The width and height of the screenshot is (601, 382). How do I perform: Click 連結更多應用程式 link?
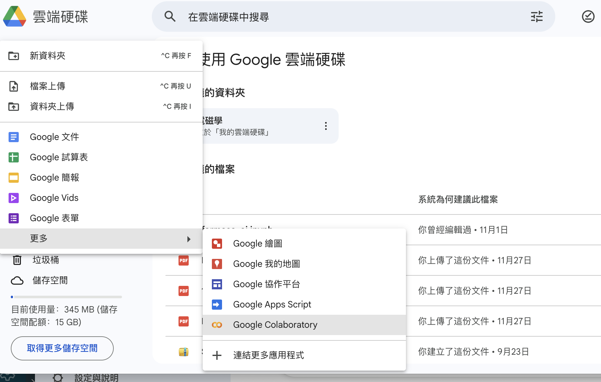click(x=268, y=355)
